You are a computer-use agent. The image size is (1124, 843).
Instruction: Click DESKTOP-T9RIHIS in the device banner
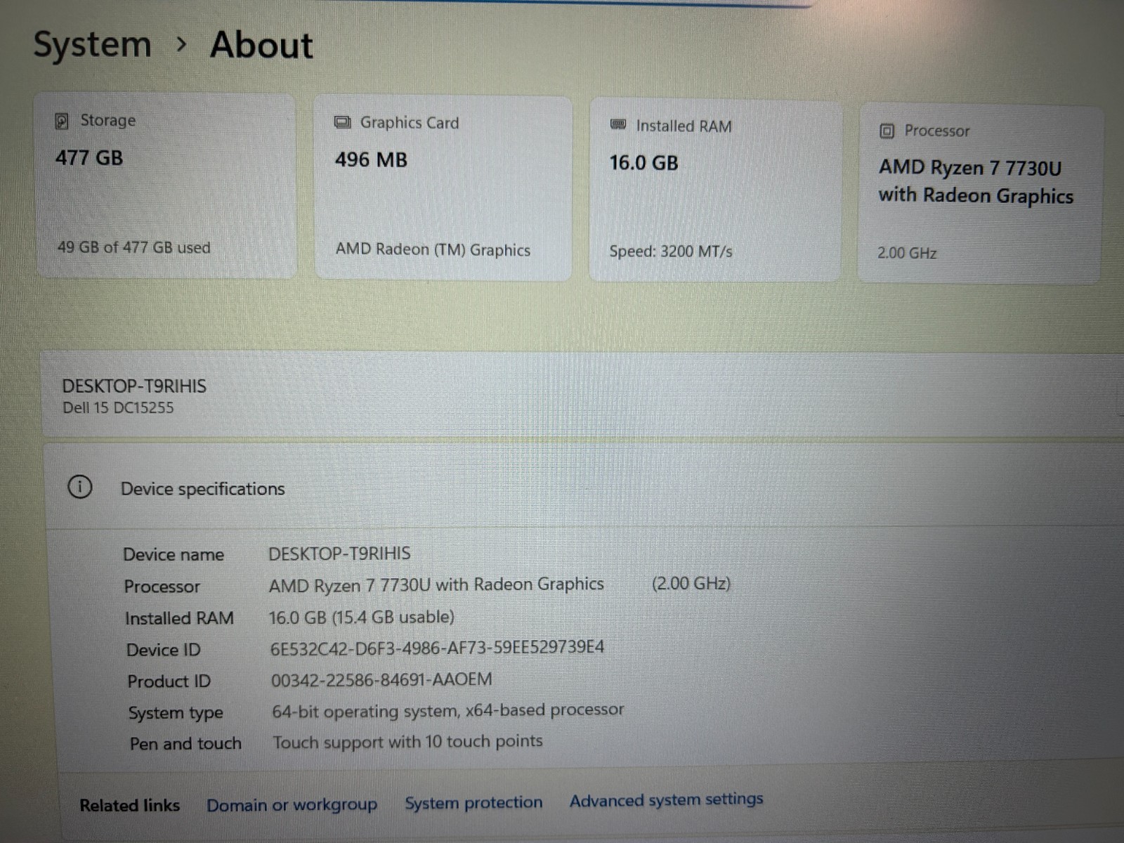(134, 386)
